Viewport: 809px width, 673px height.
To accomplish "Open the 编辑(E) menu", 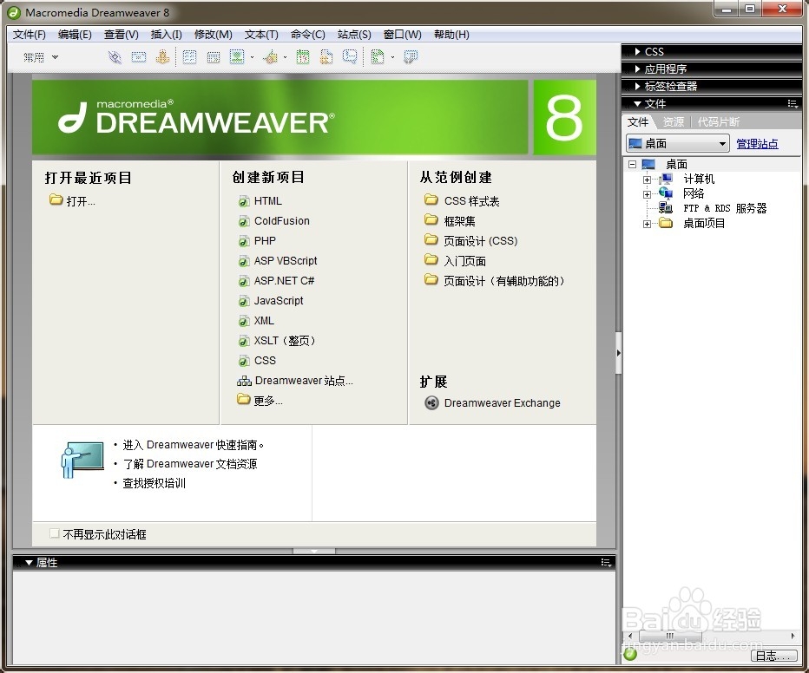I will click(75, 35).
